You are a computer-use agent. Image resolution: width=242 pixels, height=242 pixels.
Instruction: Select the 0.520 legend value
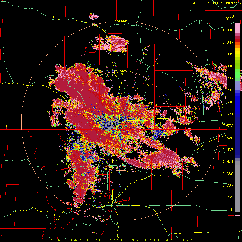tap(228, 138)
